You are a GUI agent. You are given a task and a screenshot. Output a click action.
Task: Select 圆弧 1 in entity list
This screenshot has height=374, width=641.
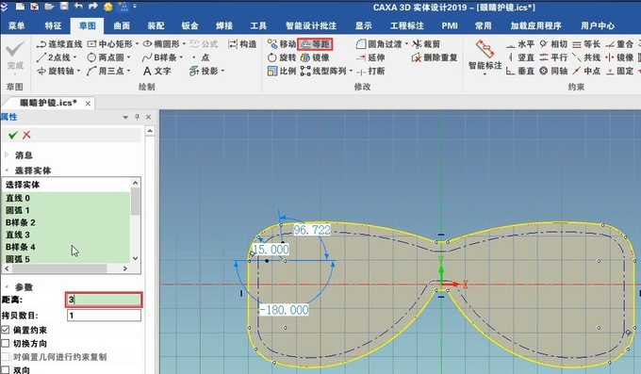[66, 210]
